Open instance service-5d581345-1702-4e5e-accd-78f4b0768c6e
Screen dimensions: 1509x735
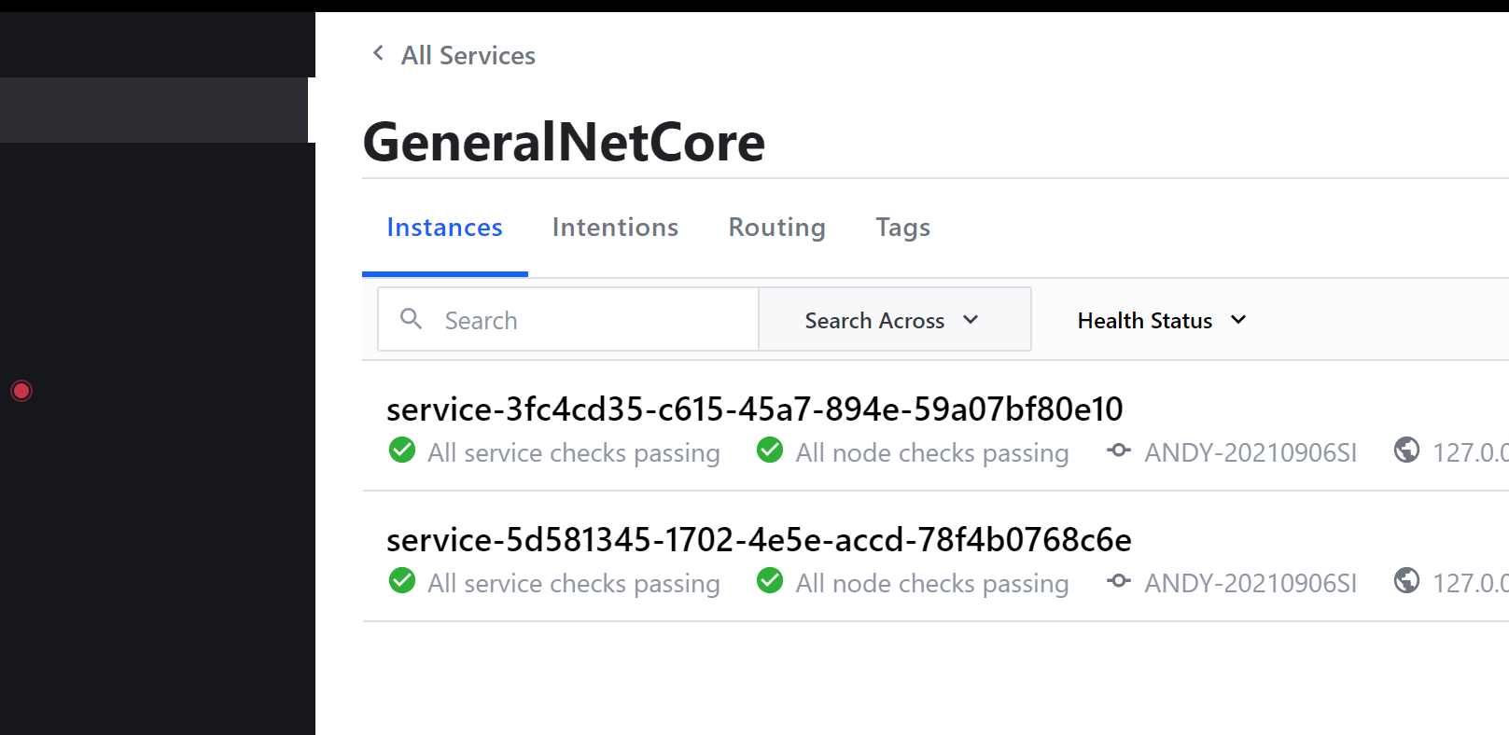[758, 540]
